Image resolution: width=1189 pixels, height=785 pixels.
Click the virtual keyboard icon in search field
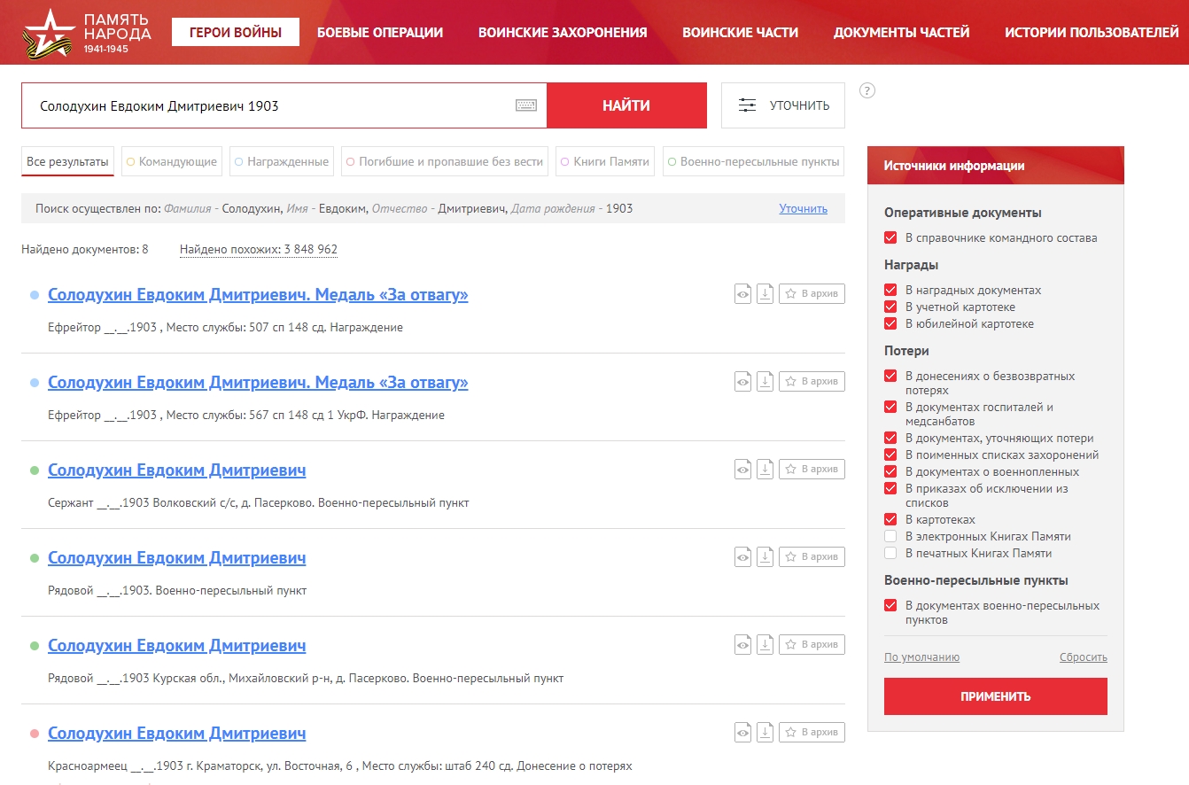pyautogui.click(x=526, y=105)
